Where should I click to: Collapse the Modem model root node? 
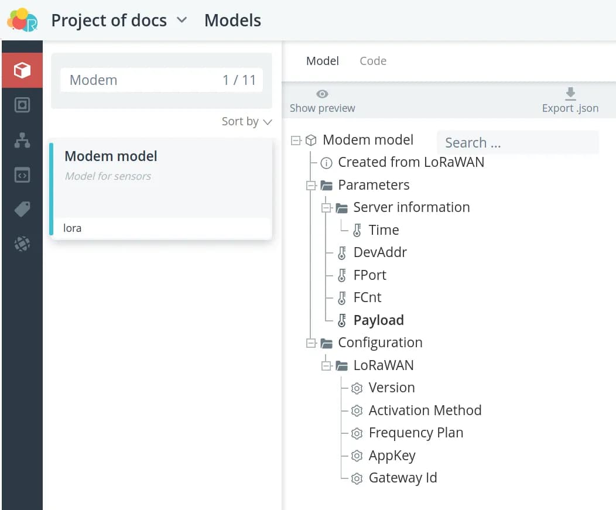tap(296, 141)
